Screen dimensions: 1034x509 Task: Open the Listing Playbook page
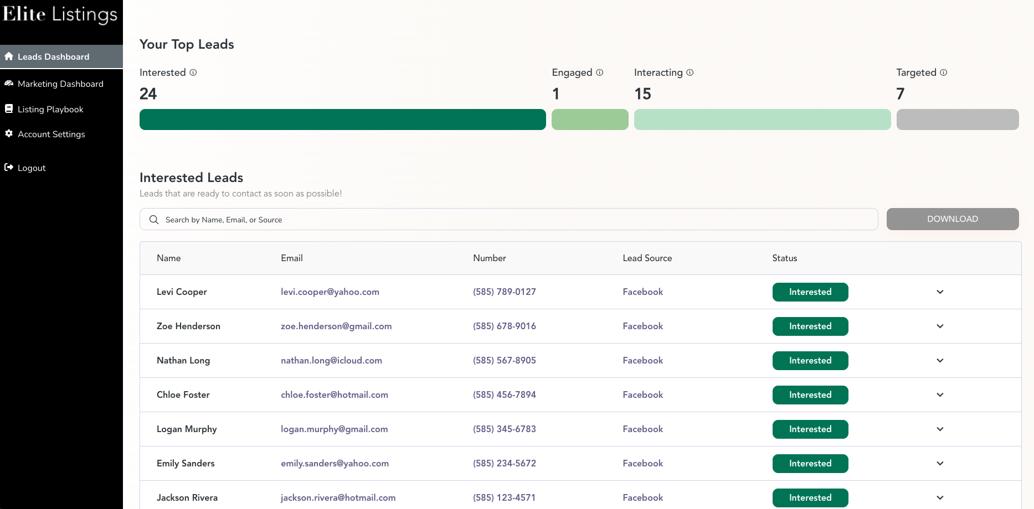[x=50, y=109]
